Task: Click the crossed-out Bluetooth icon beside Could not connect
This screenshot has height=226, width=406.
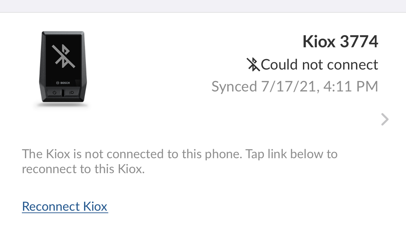Action: 253,65
